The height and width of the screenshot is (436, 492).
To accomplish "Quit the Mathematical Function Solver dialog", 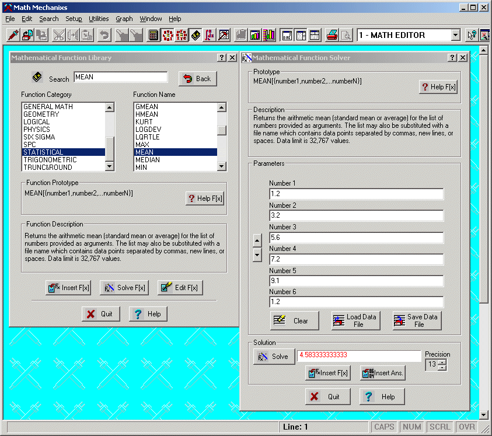I will (x=328, y=397).
